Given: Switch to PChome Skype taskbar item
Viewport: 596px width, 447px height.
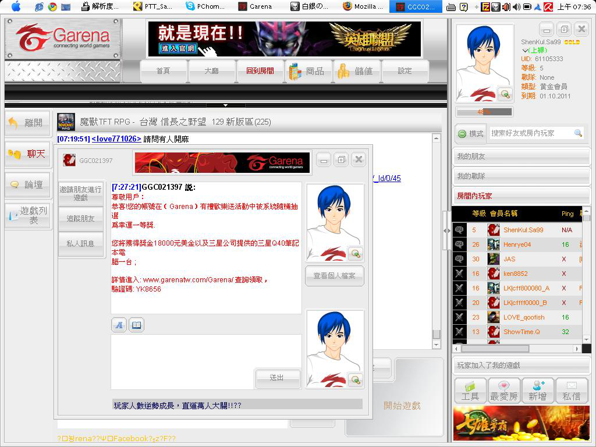Looking at the screenshot, I should [x=205, y=6].
